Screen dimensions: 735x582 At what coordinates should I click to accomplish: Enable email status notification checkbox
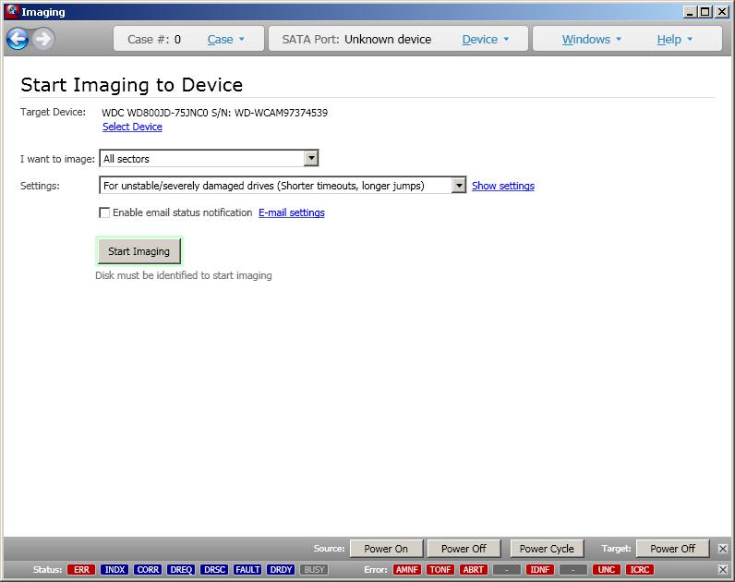(x=104, y=212)
